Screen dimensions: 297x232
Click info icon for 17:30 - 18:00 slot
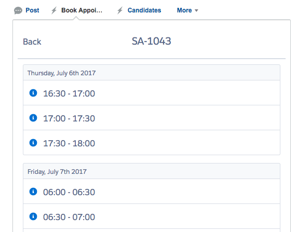tap(33, 143)
